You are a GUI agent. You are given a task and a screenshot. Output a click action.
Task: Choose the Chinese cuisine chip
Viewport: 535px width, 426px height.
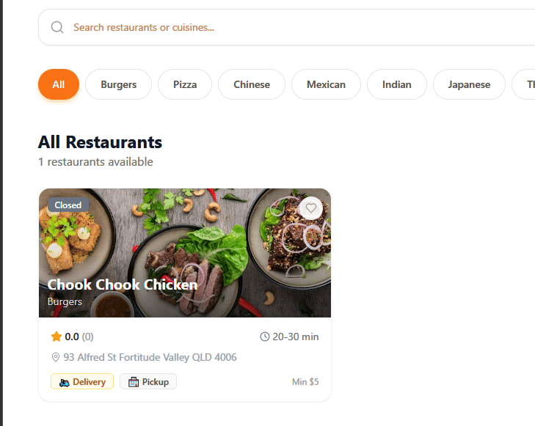point(252,84)
